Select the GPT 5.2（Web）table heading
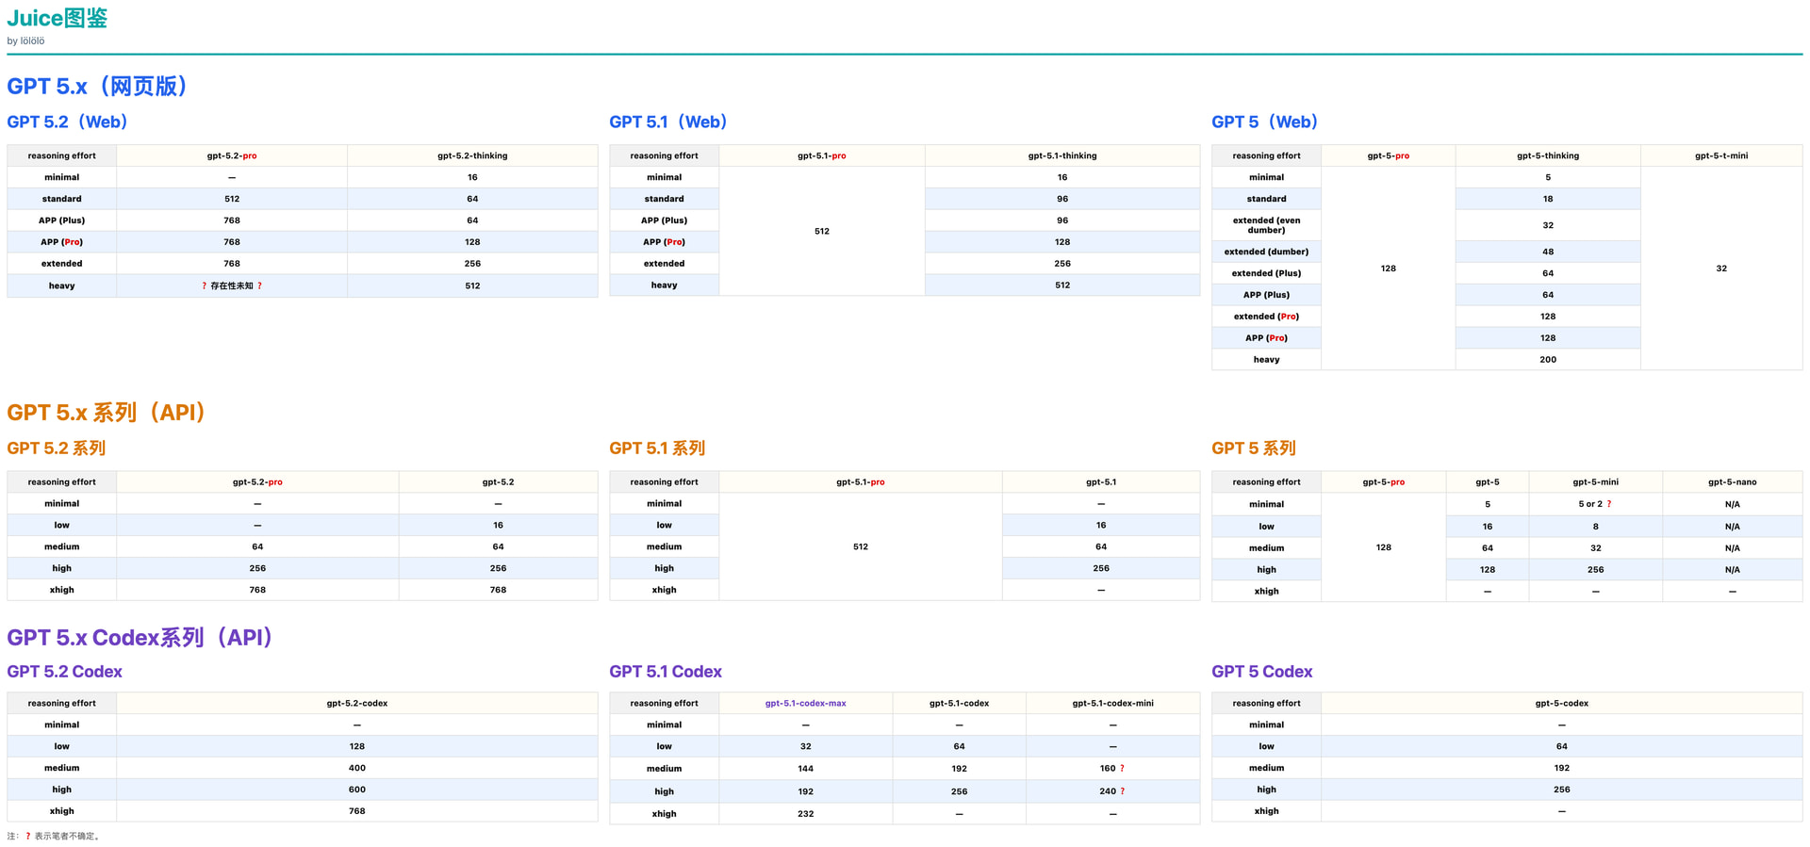1810x847 pixels. click(x=71, y=122)
